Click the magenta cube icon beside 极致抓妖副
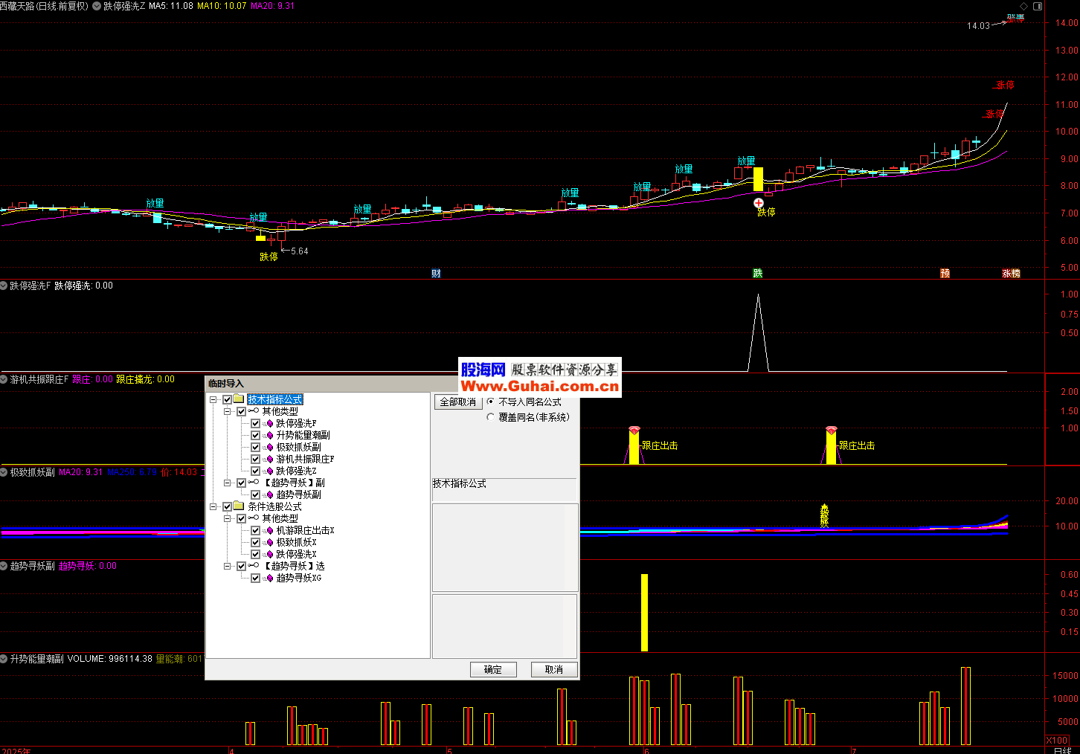This screenshot has height=754, width=1080. click(x=269, y=447)
